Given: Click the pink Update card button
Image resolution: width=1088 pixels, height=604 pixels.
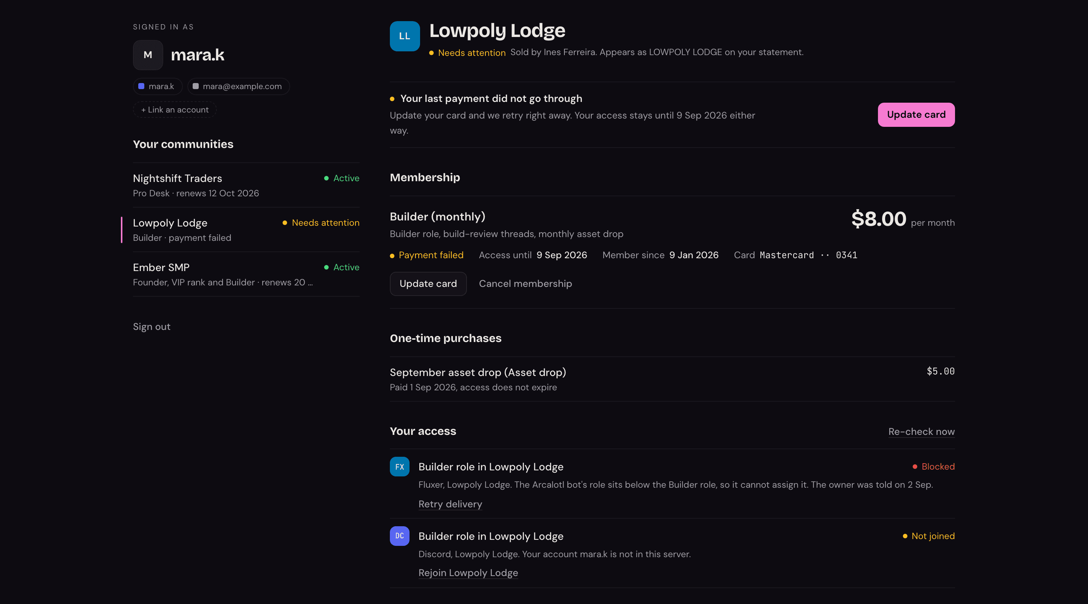Looking at the screenshot, I should tap(916, 114).
